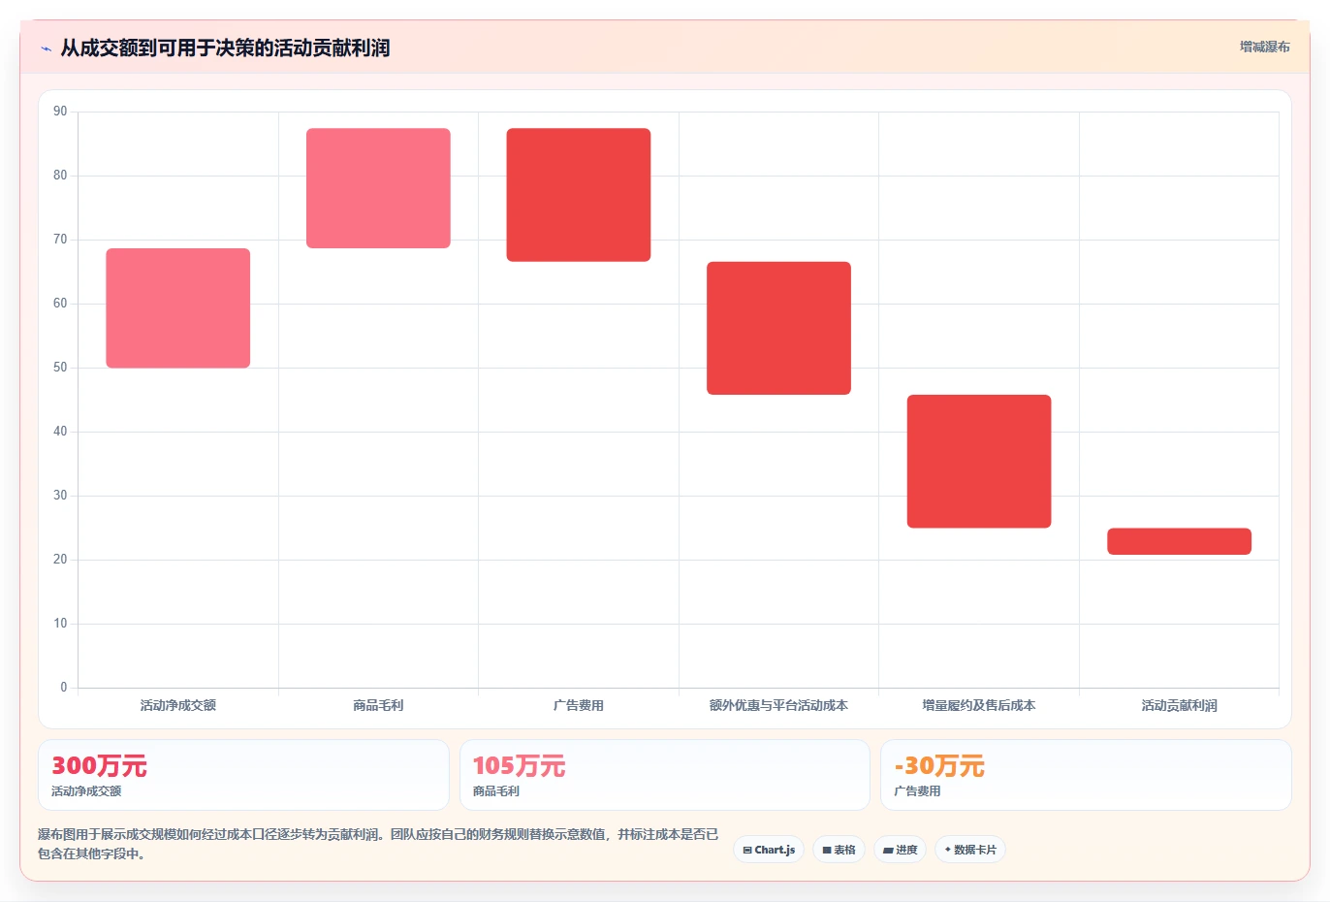Viewport: 1330px width, 902px height.
Task: Click the 活动贡献利润 waterfall bar
Action: click(1180, 541)
